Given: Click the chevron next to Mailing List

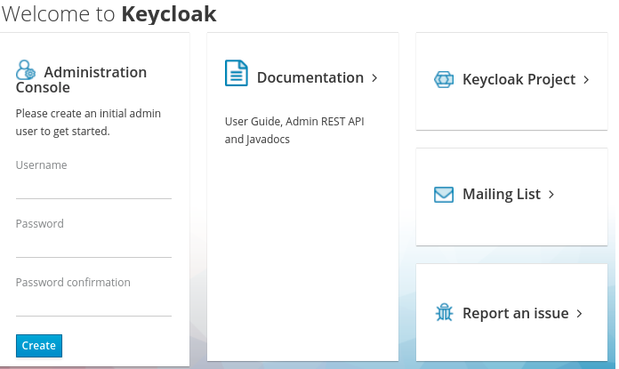Looking at the screenshot, I should pos(551,195).
